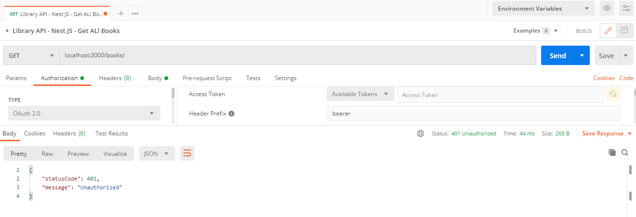
Task: Switch to the Headers (8) request tab
Action: 115,78
